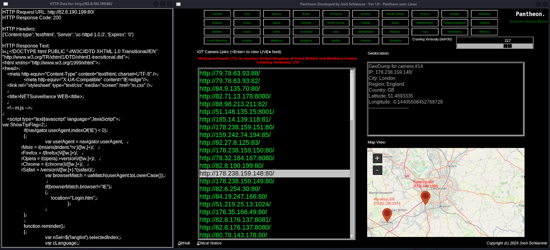The image size is (550, 250).
Task: Click the Insecure Camera Parser subtitle text
Action: pyautogui.click(x=529, y=21)
